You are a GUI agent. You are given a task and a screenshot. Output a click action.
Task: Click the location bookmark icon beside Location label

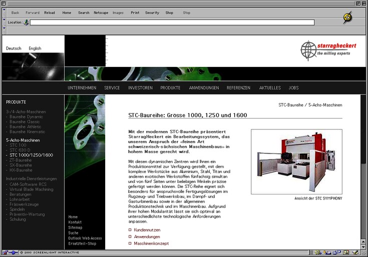(x=26, y=22)
